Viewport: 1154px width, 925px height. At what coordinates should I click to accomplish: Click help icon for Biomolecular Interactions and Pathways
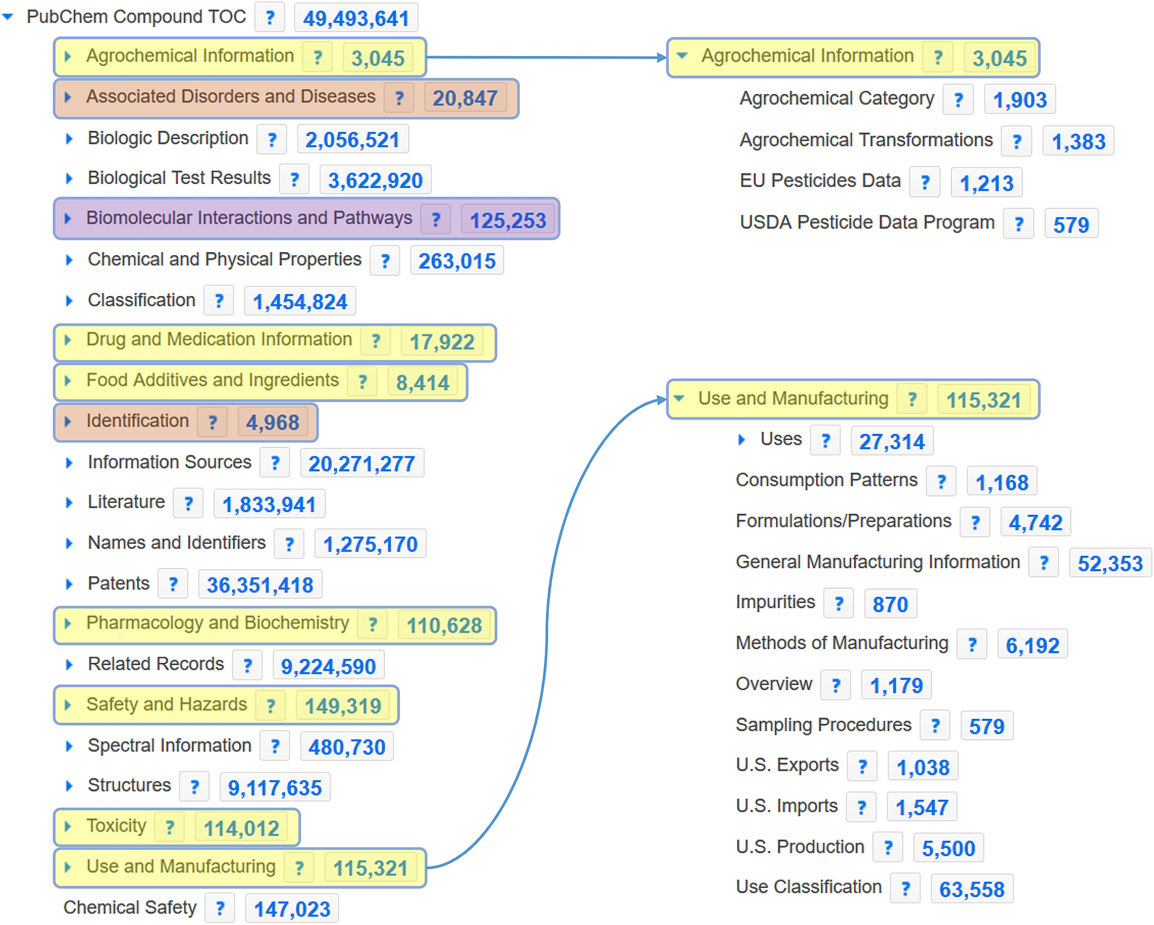(x=436, y=219)
